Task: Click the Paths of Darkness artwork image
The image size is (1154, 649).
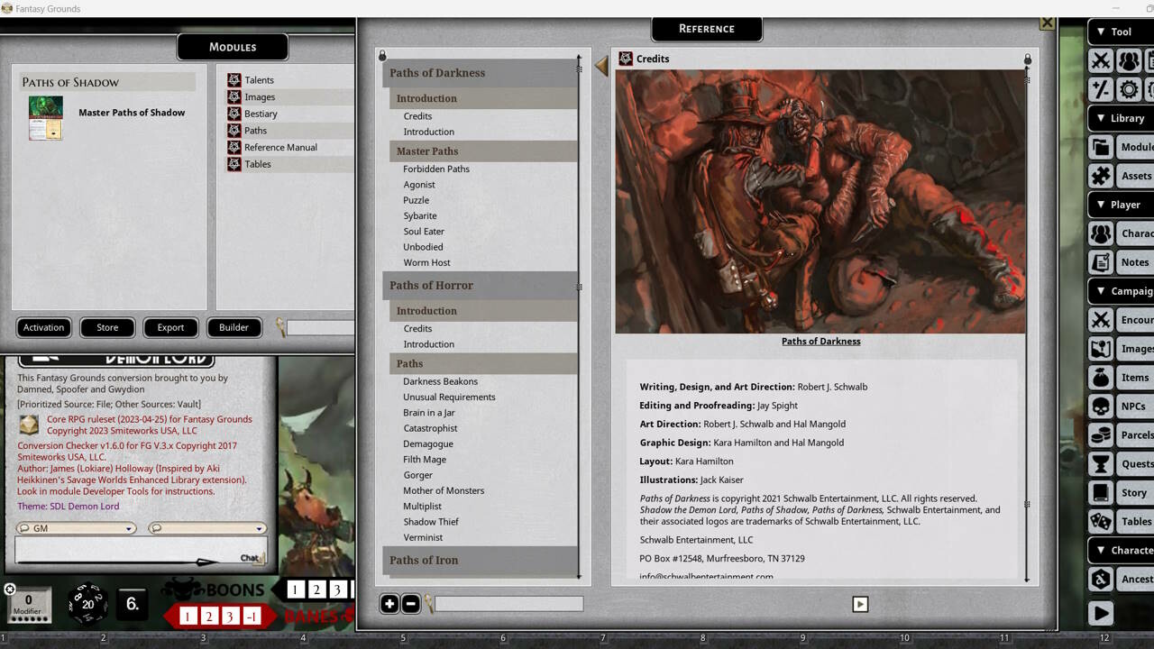Action: 820,198
